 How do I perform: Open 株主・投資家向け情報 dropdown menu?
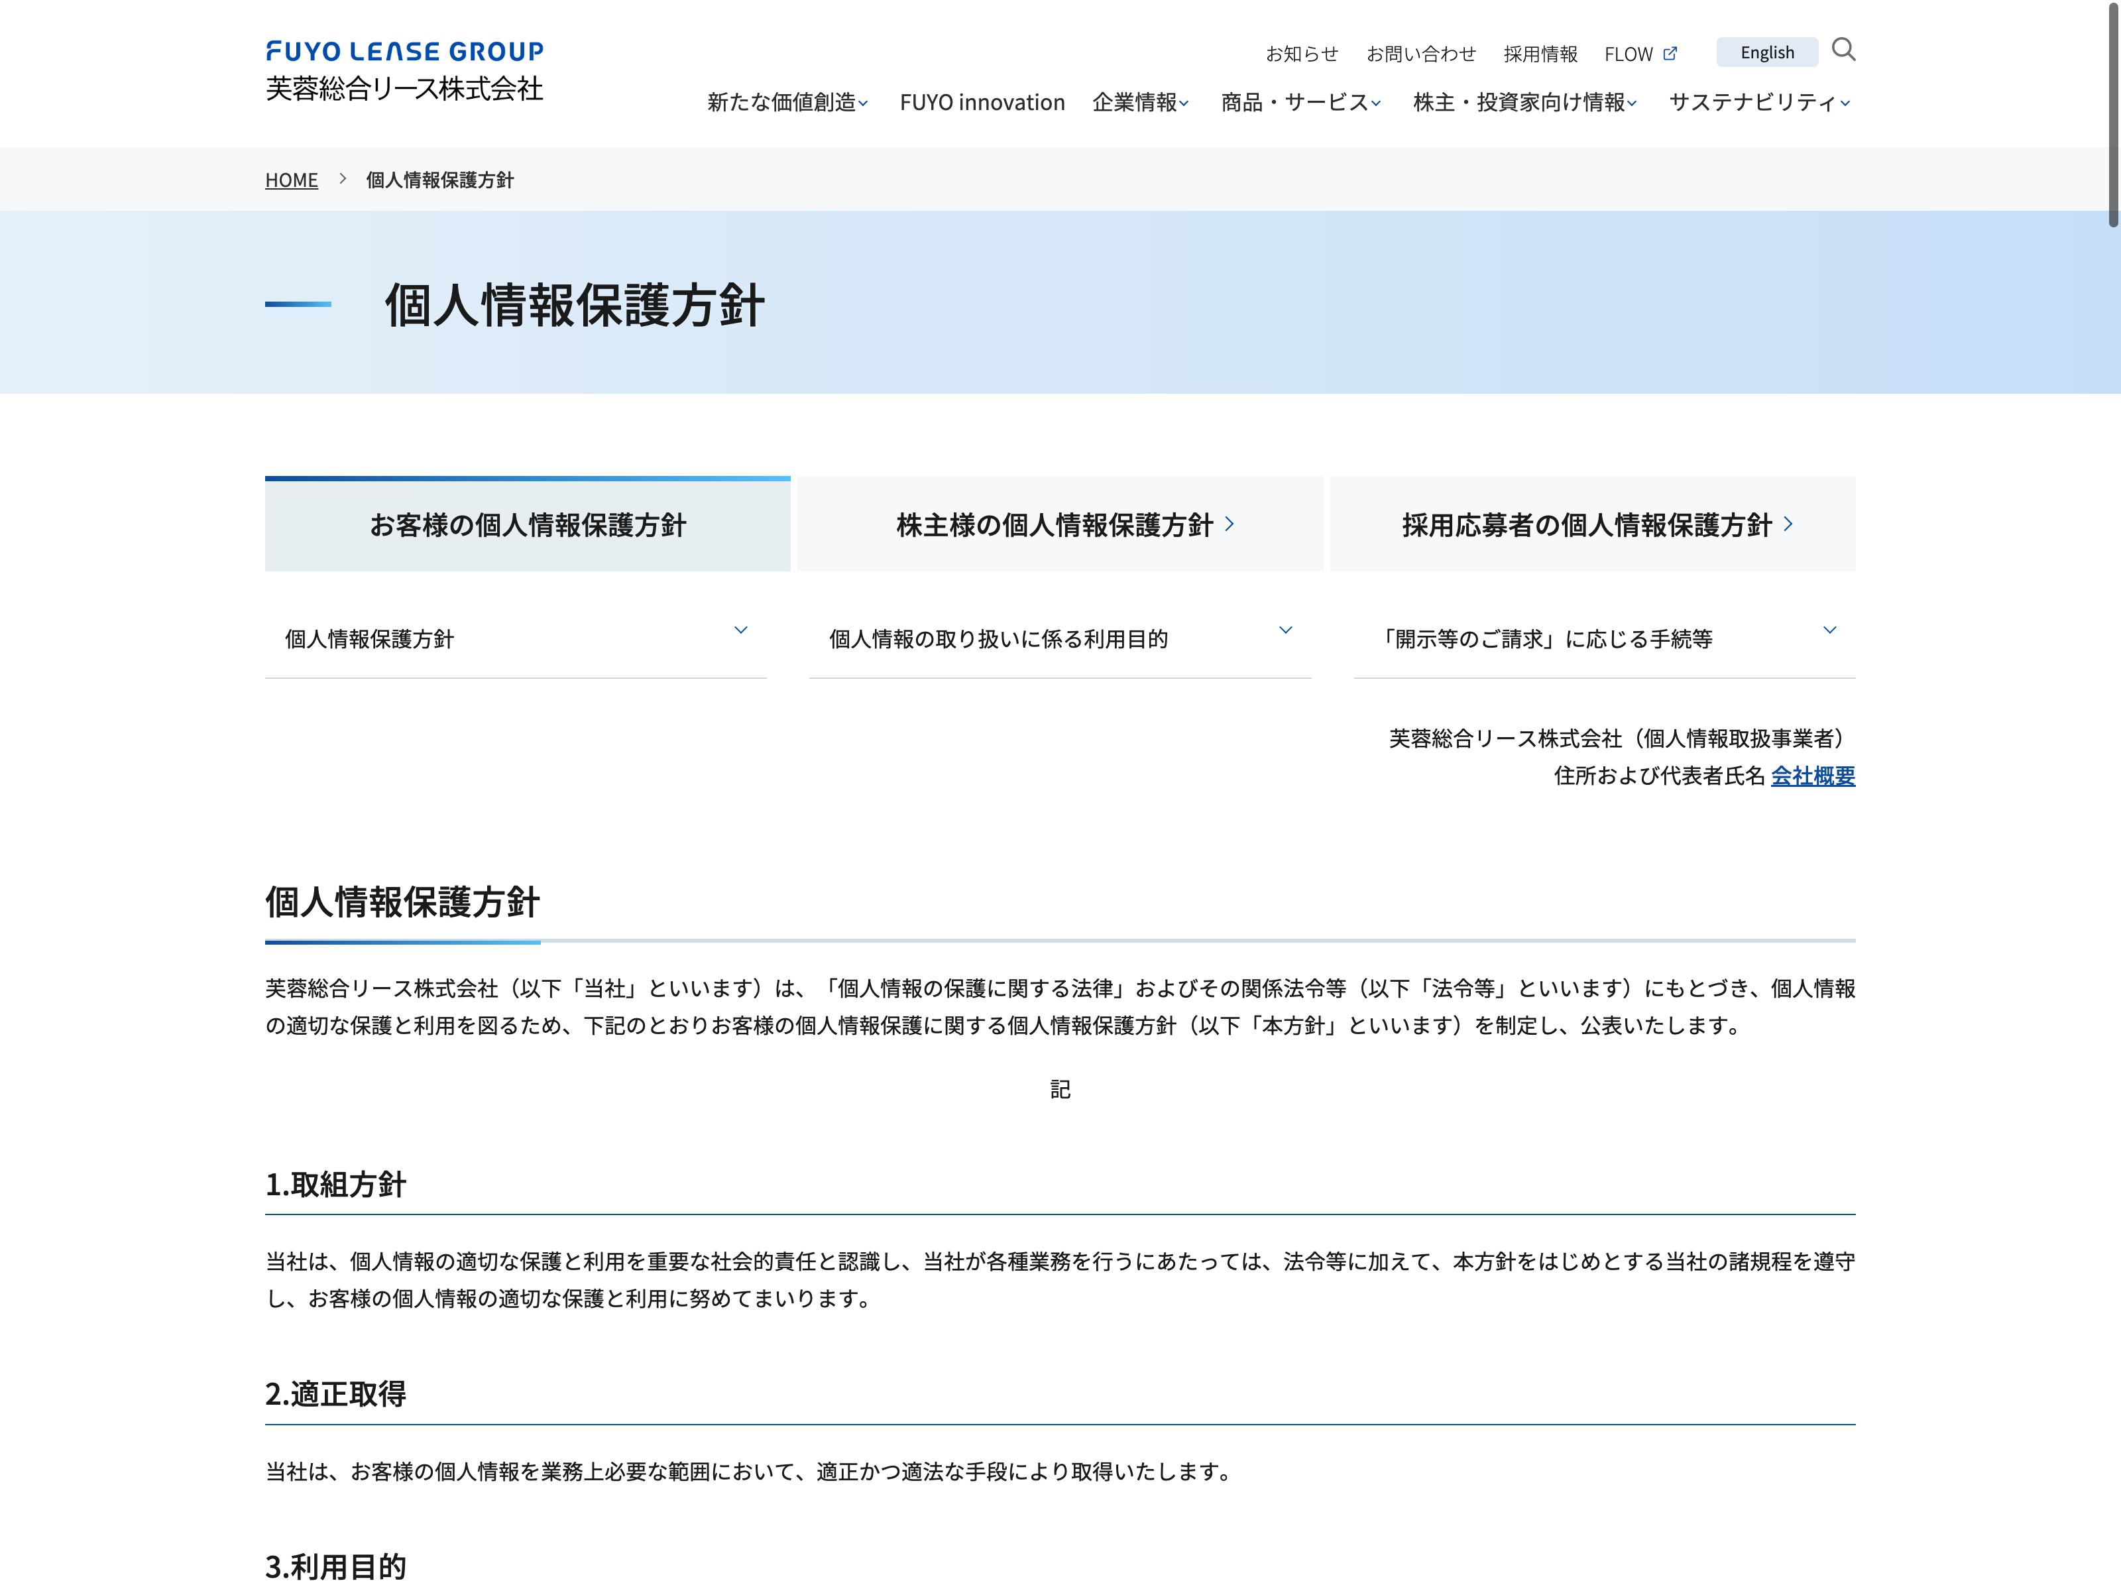coord(1524,103)
